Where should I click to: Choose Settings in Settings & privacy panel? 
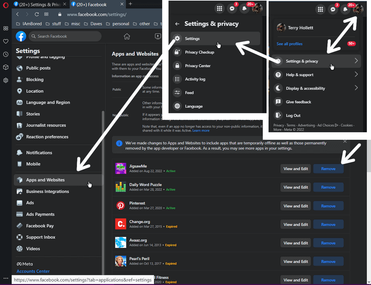(x=215, y=38)
